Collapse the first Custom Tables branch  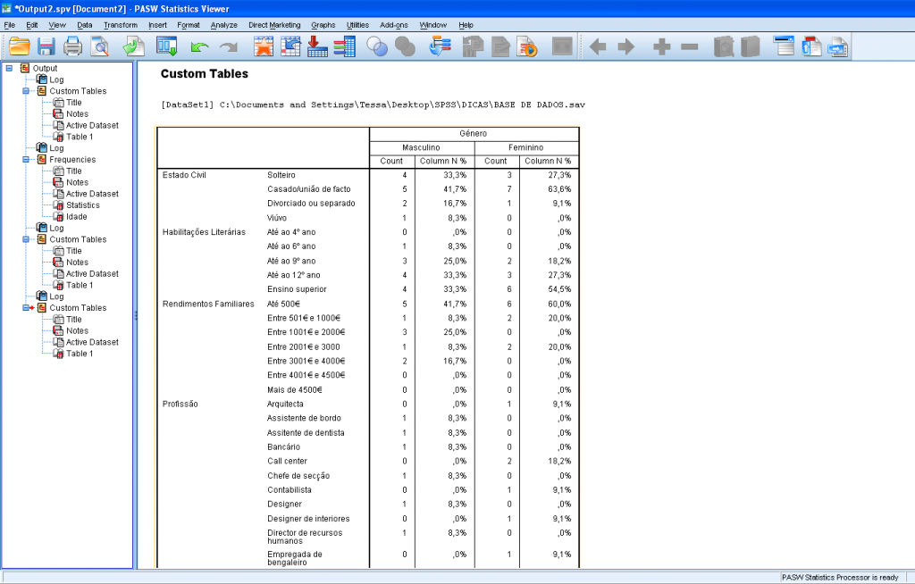coord(25,90)
